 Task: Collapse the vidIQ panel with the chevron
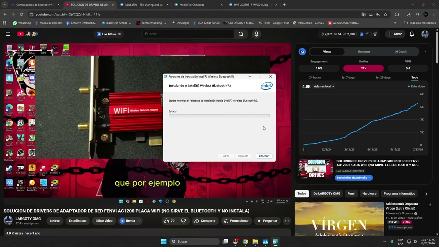tap(425, 51)
